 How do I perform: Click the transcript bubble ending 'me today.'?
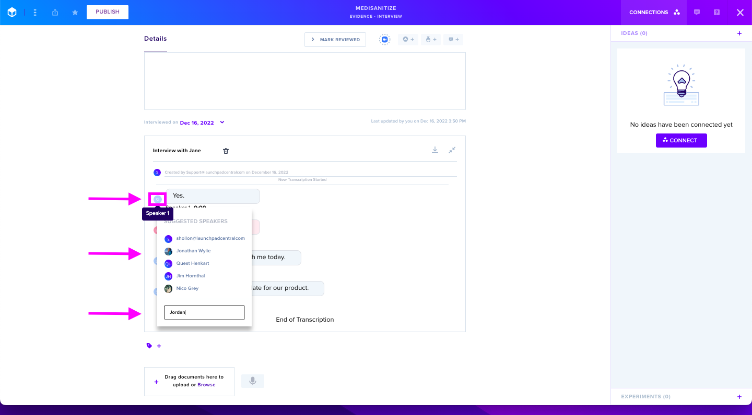[x=276, y=258]
